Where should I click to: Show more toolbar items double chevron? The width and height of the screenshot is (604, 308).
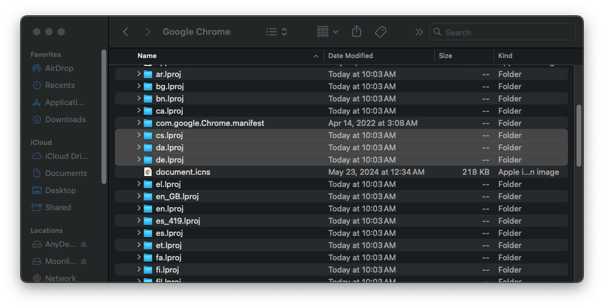(x=419, y=32)
